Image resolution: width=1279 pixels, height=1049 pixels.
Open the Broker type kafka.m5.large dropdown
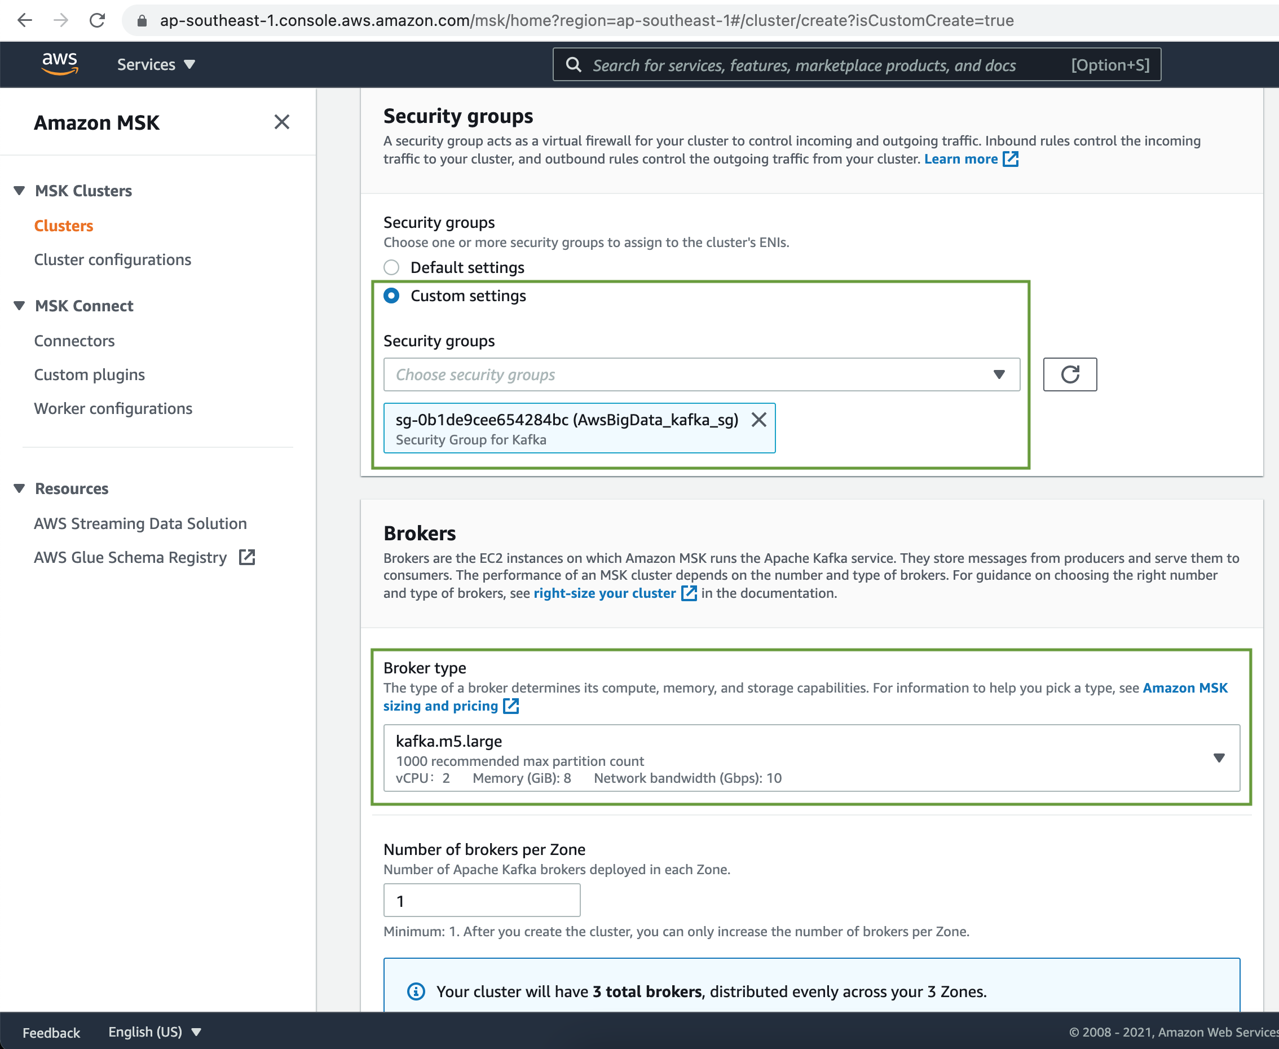[811, 758]
